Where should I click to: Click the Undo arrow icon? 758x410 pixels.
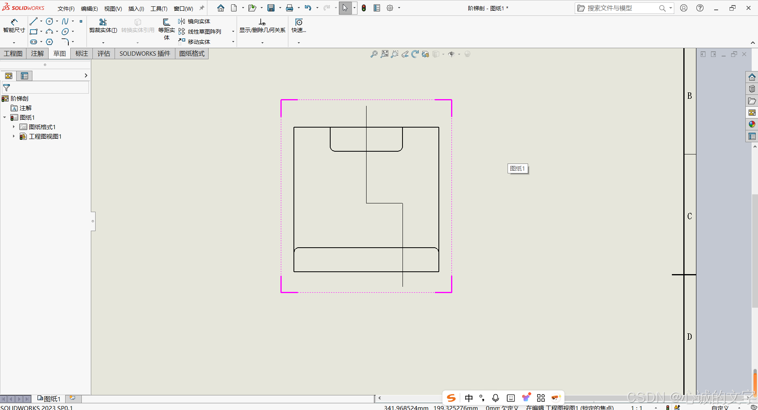(x=308, y=8)
